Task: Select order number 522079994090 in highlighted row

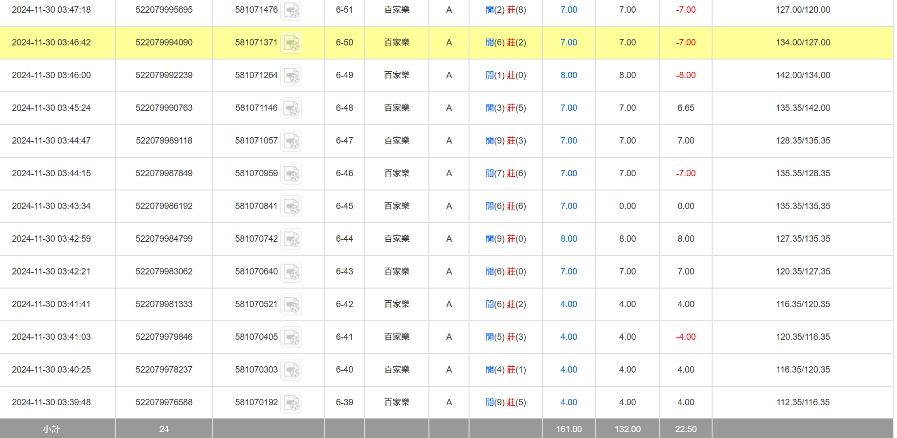Action: coord(164,42)
